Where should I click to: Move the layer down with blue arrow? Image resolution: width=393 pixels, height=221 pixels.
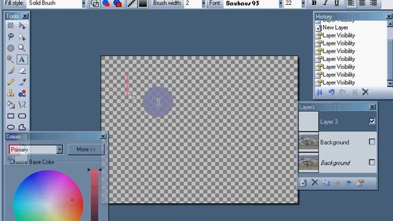coord(349,183)
